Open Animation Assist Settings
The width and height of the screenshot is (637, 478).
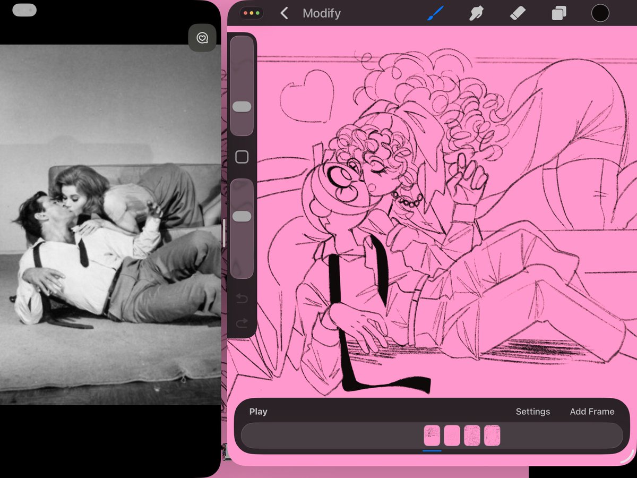[x=532, y=411]
